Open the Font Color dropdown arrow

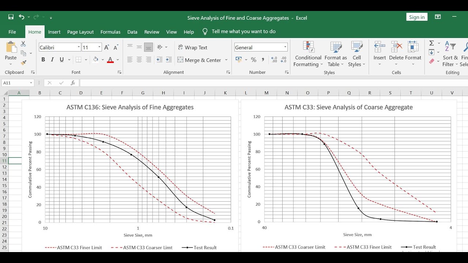tap(118, 60)
